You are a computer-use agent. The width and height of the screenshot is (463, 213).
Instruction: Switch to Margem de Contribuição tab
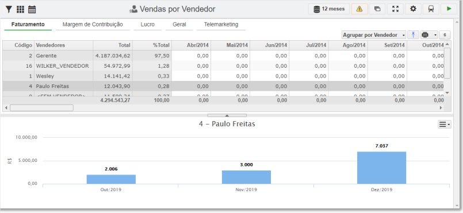click(93, 25)
